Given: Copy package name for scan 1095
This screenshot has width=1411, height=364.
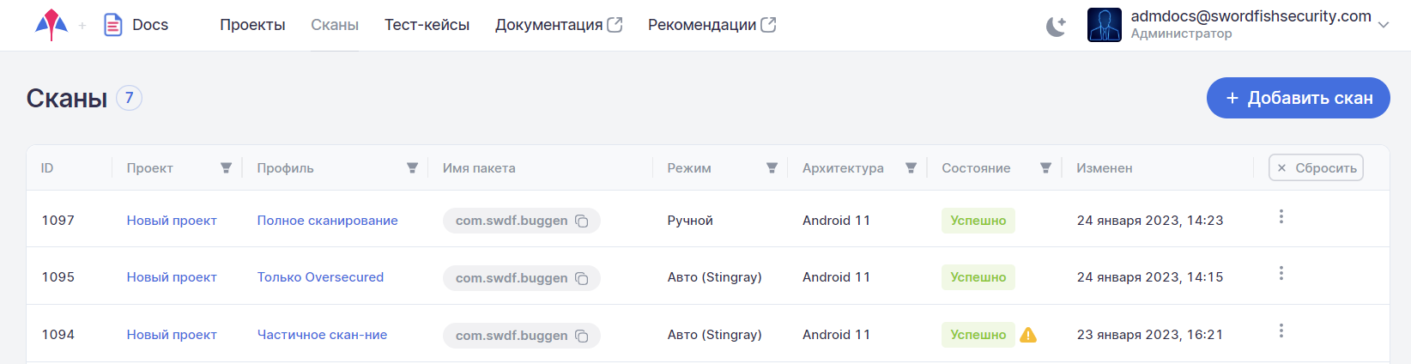Looking at the screenshot, I should (x=581, y=278).
